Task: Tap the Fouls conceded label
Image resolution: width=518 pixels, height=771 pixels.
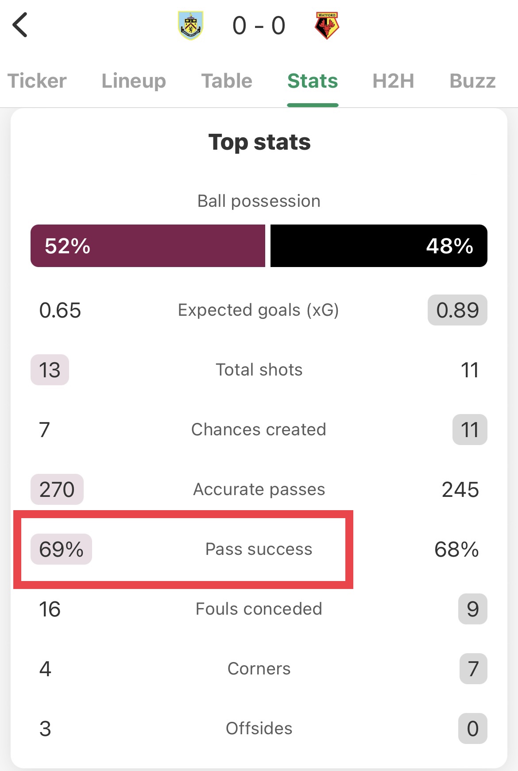Action: tap(259, 609)
